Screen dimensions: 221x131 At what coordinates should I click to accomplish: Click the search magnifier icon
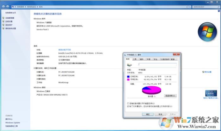(x=218, y=7)
